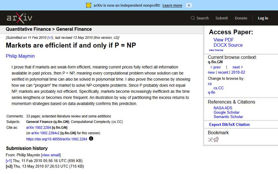Change browse context to cs
This screenshot has height=174, width=278.
point(210,84)
